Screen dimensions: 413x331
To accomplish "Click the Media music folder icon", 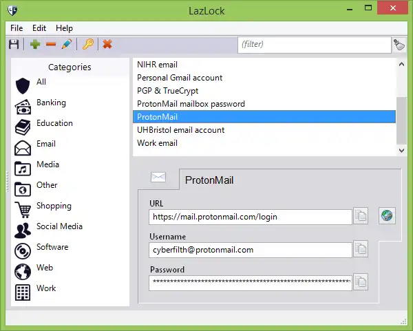I will click(23, 169).
